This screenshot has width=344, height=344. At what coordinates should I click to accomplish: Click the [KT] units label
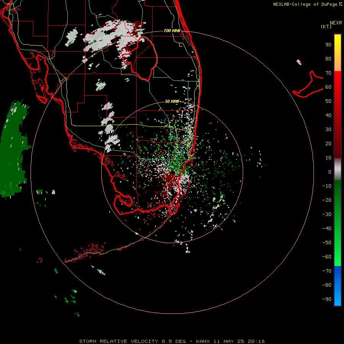point(326,26)
